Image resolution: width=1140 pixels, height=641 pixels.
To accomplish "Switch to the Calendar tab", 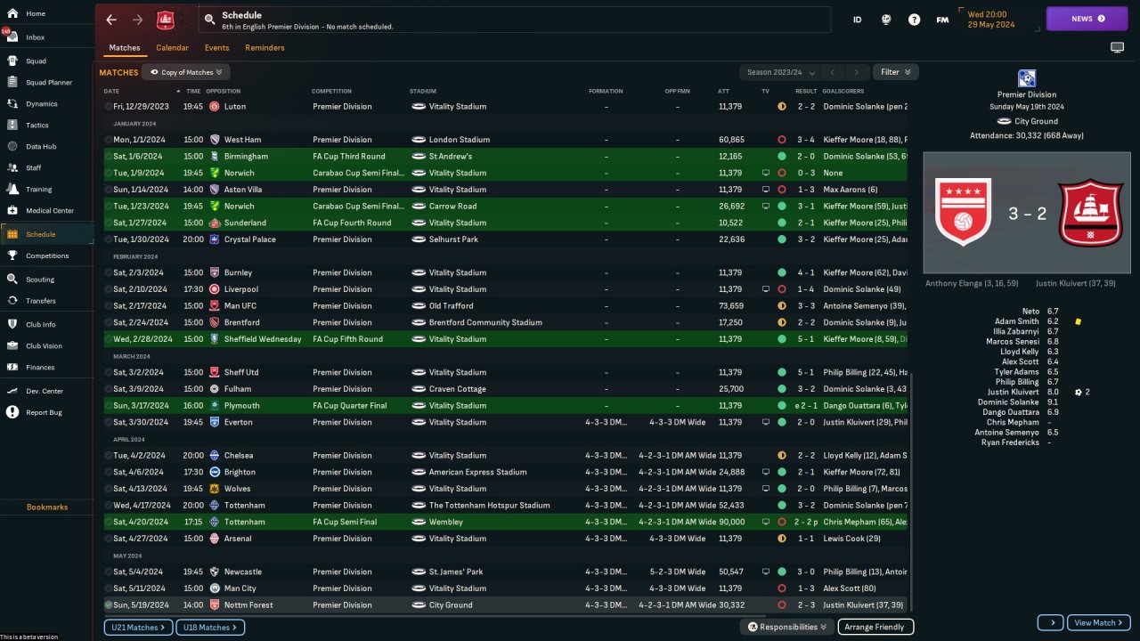I will 172,48.
